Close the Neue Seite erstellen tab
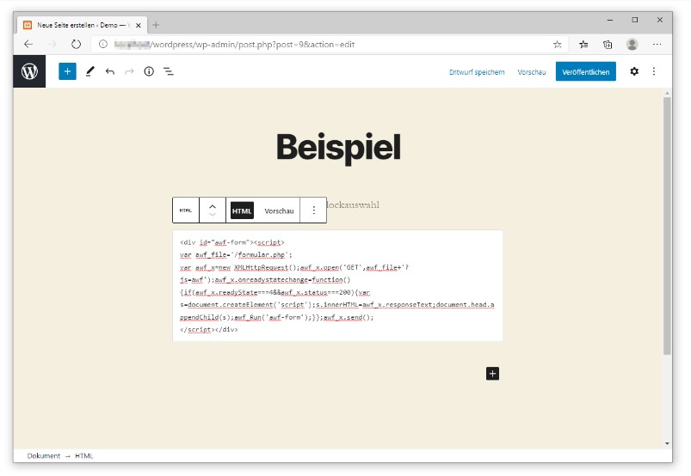This screenshot has width=691, height=476. (x=139, y=26)
